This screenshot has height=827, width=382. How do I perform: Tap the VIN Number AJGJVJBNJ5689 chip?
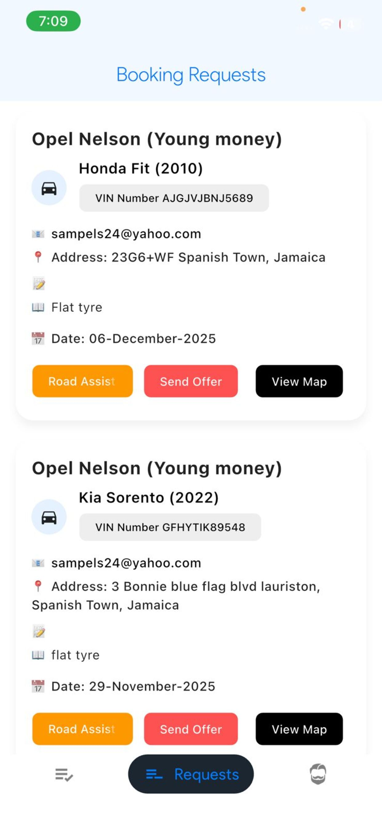pos(174,198)
